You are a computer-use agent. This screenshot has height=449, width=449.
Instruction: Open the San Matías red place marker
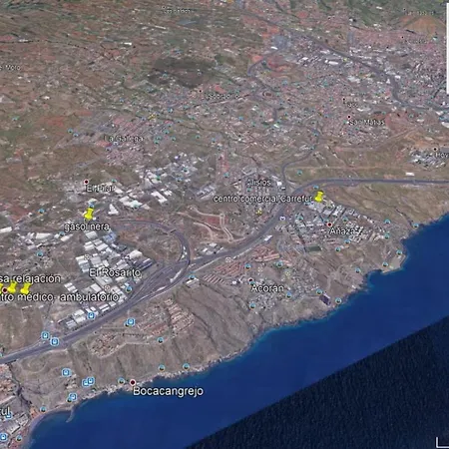[x=349, y=117]
